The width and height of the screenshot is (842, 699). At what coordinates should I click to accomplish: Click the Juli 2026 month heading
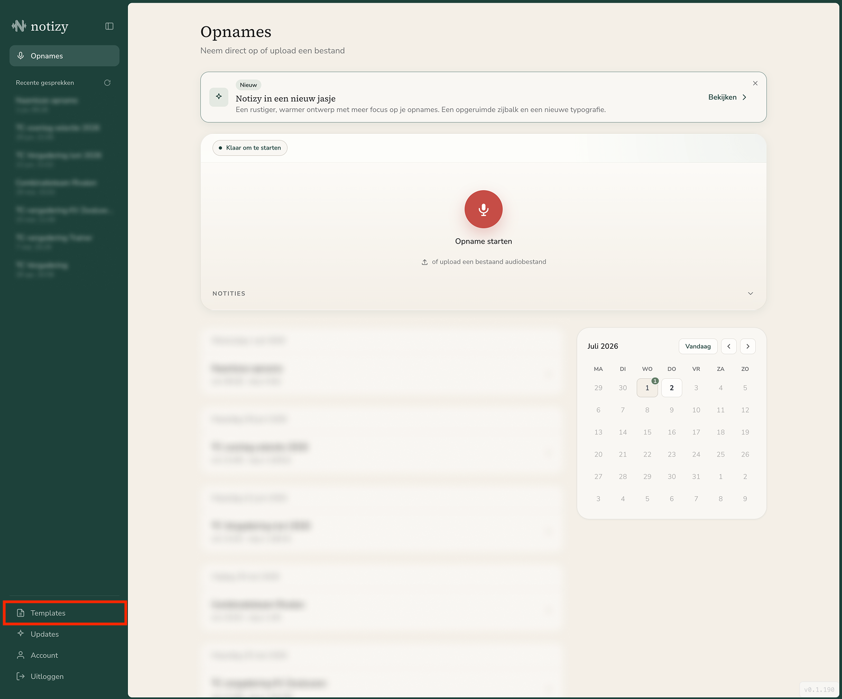(603, 347)
